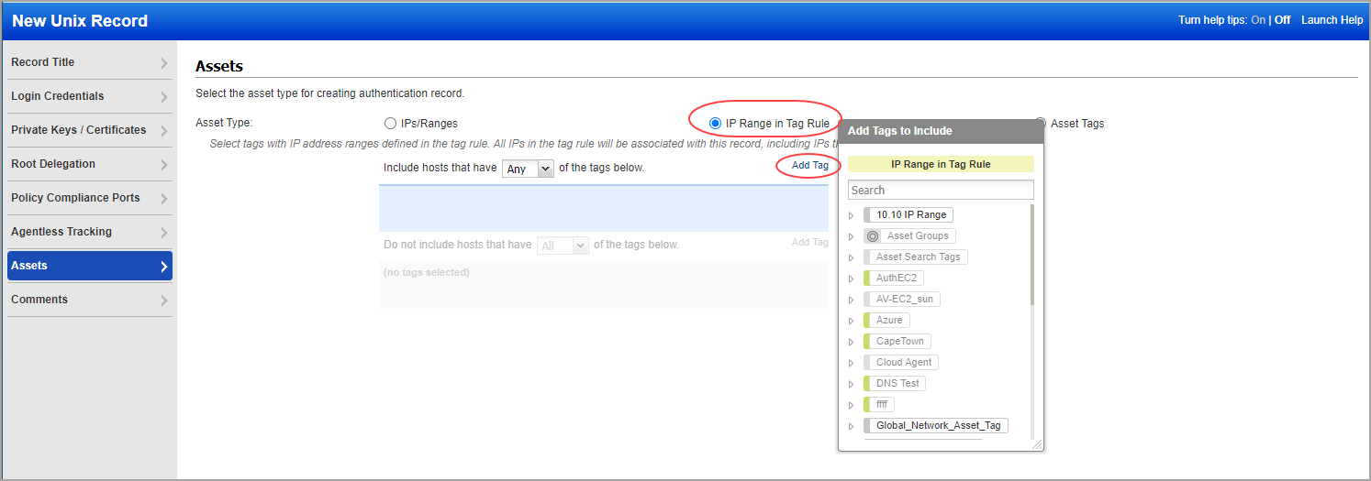Image resolution: width=1371 pixels, height=481 pixels.
Task: Select the AuthEC2 tag
Action: pyautogui.click(x=894, y=278)
